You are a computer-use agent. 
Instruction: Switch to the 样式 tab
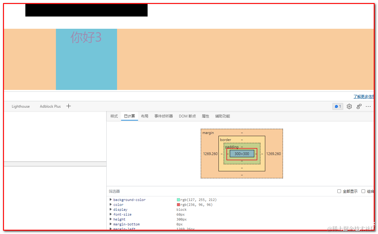[114, 116]
